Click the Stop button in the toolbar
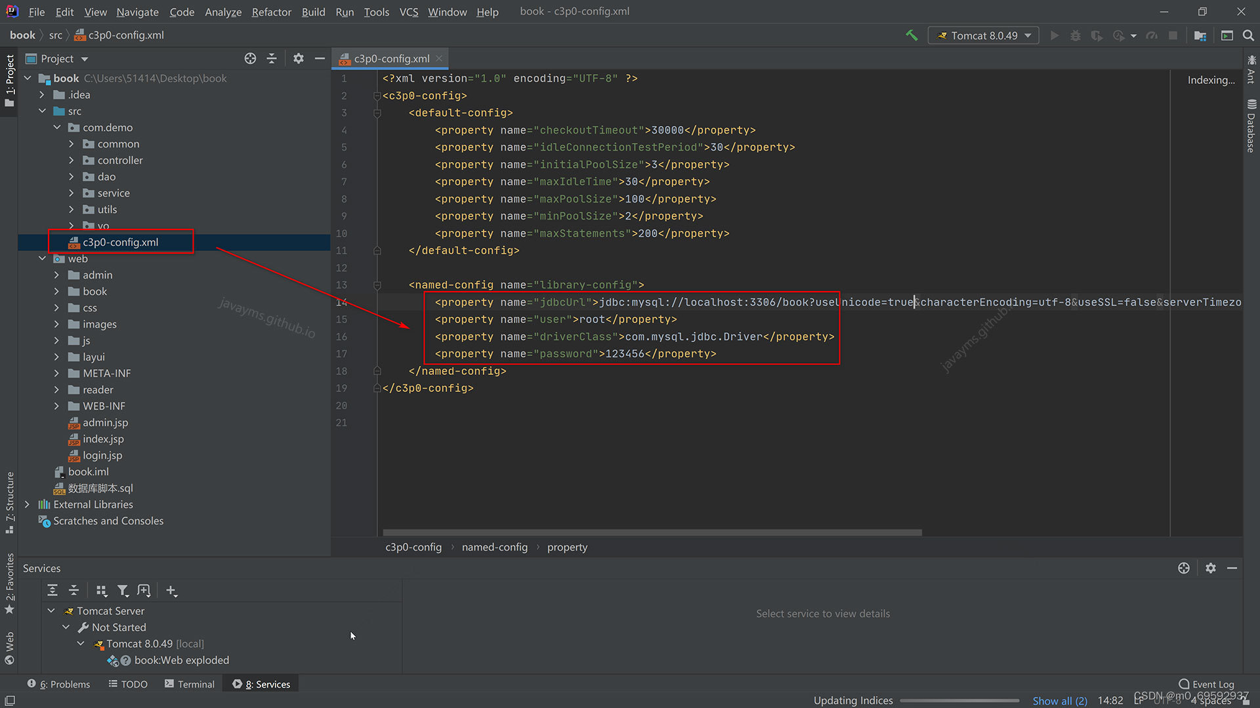This screenshot has width=1260, height=708. click(1174, 35)
